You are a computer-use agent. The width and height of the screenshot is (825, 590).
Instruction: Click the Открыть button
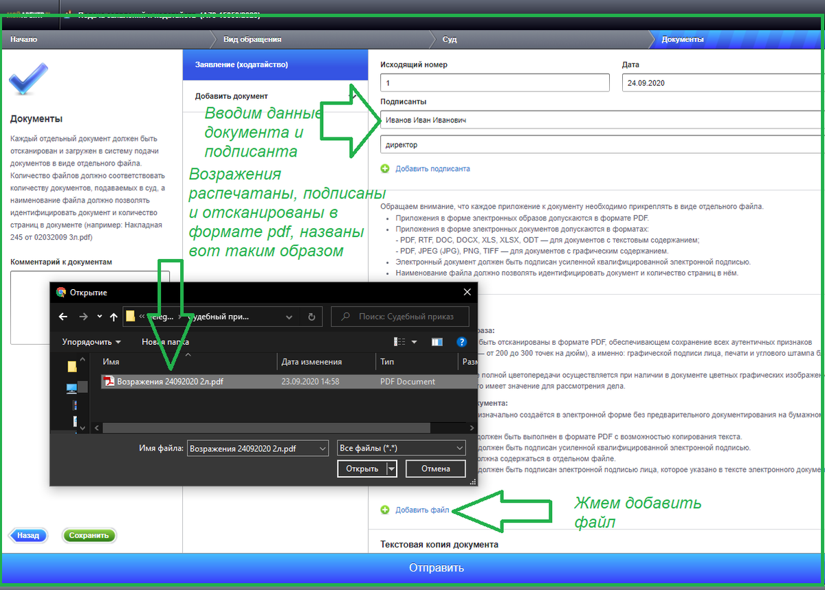click(362, 468)
